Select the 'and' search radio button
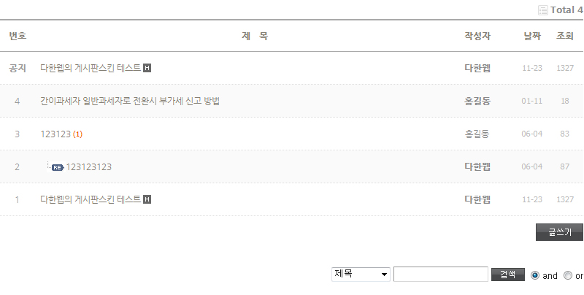 coord(535,275)
